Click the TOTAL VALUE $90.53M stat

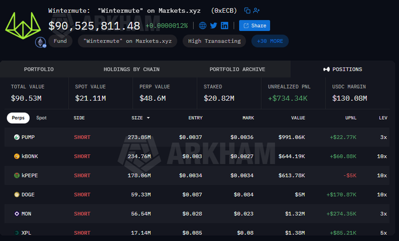pyautogui.click(x=28, y=93)
